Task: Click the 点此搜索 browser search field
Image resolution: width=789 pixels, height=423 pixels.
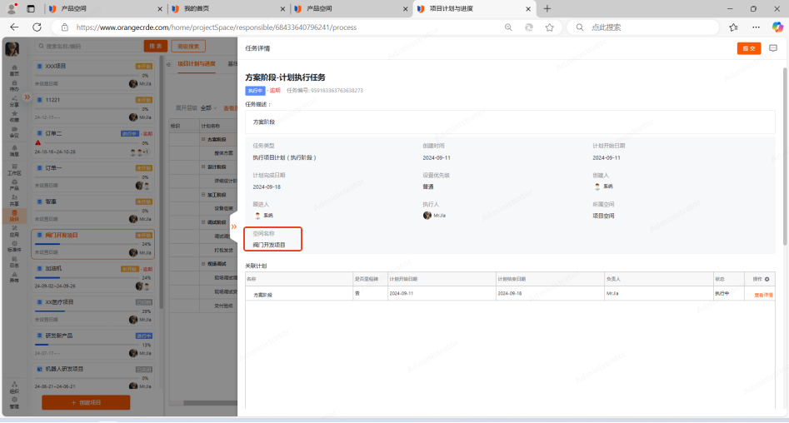Action: pos(642,27)
